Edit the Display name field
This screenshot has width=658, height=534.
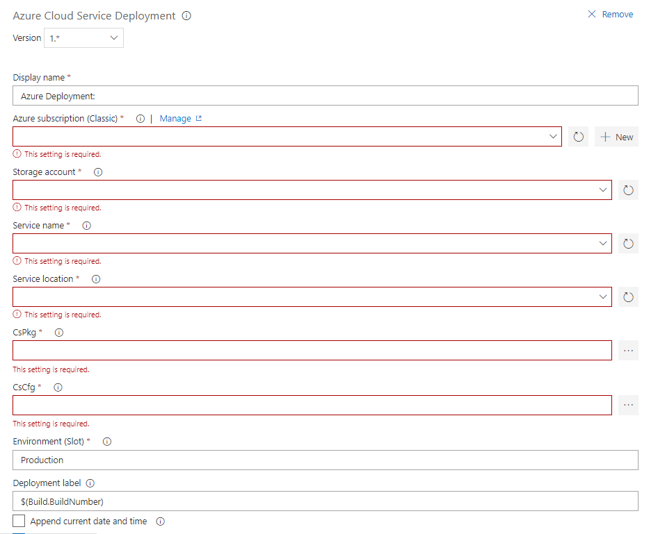pos(326,96)
